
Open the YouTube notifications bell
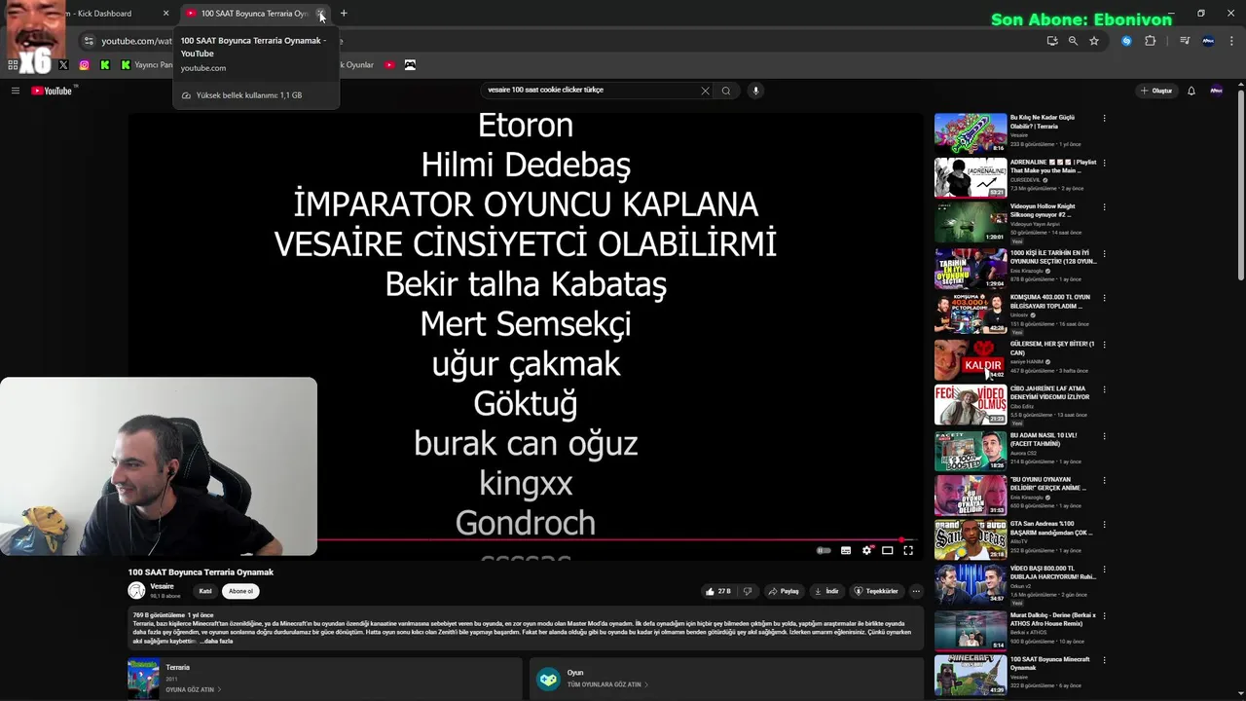pyautogui.click(x=1191, y=91)
